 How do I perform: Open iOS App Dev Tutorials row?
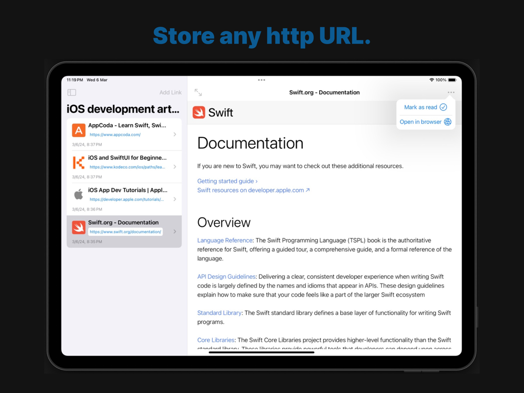point(124,199)
